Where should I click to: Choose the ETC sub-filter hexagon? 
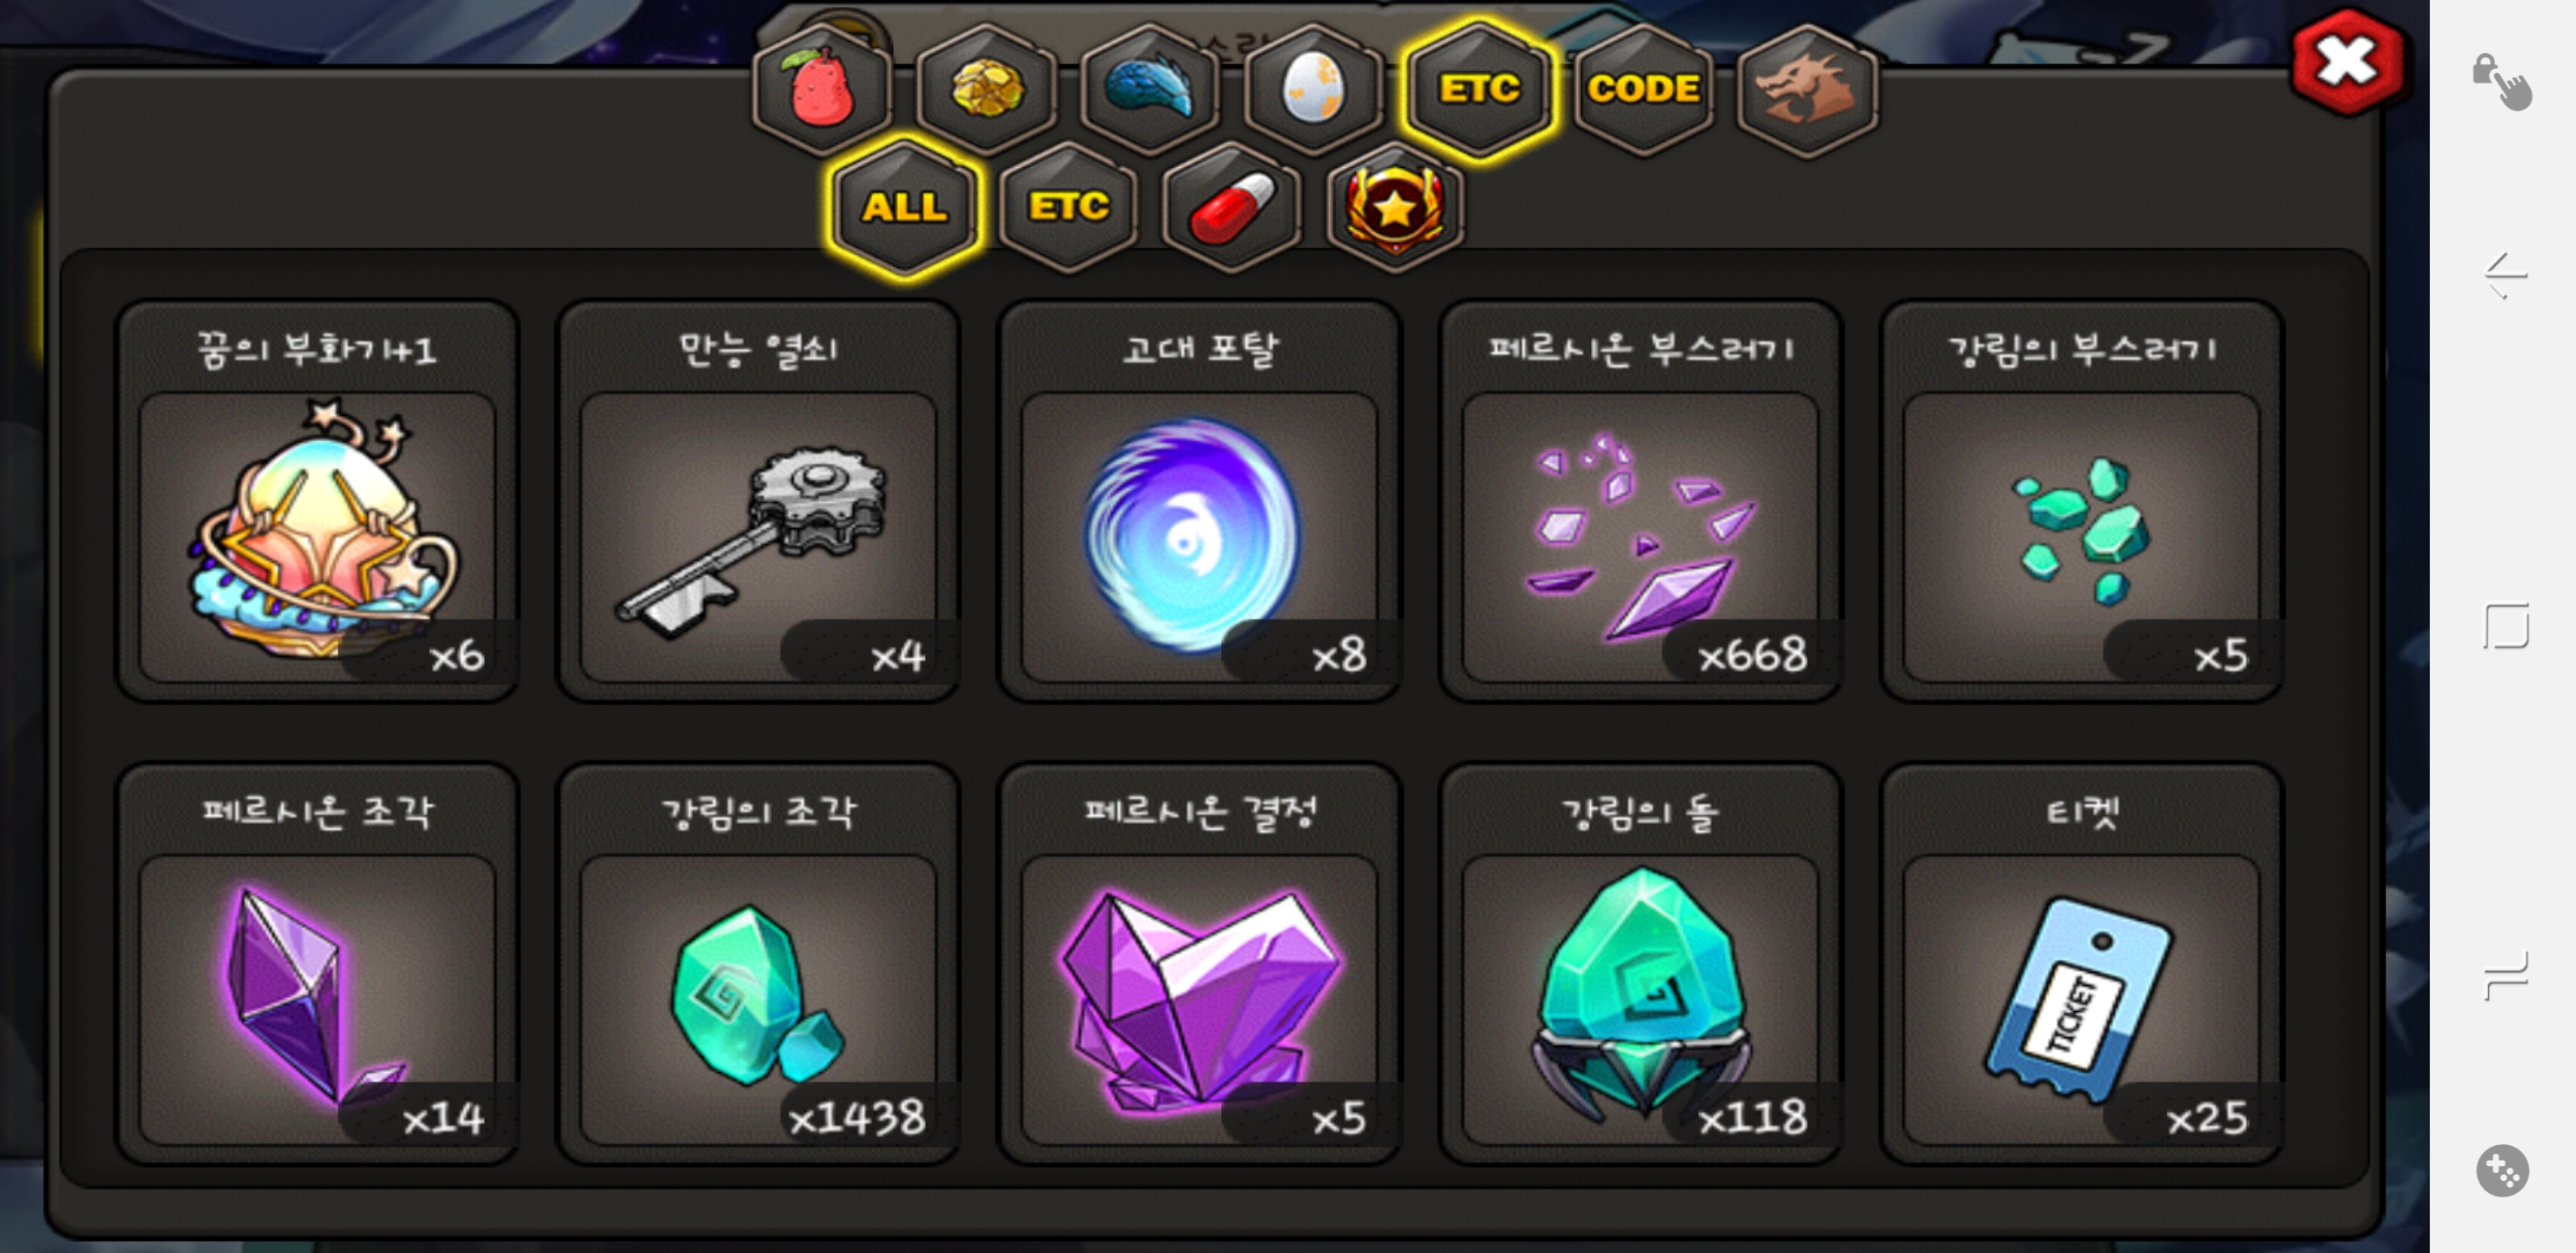point(1069,207)
